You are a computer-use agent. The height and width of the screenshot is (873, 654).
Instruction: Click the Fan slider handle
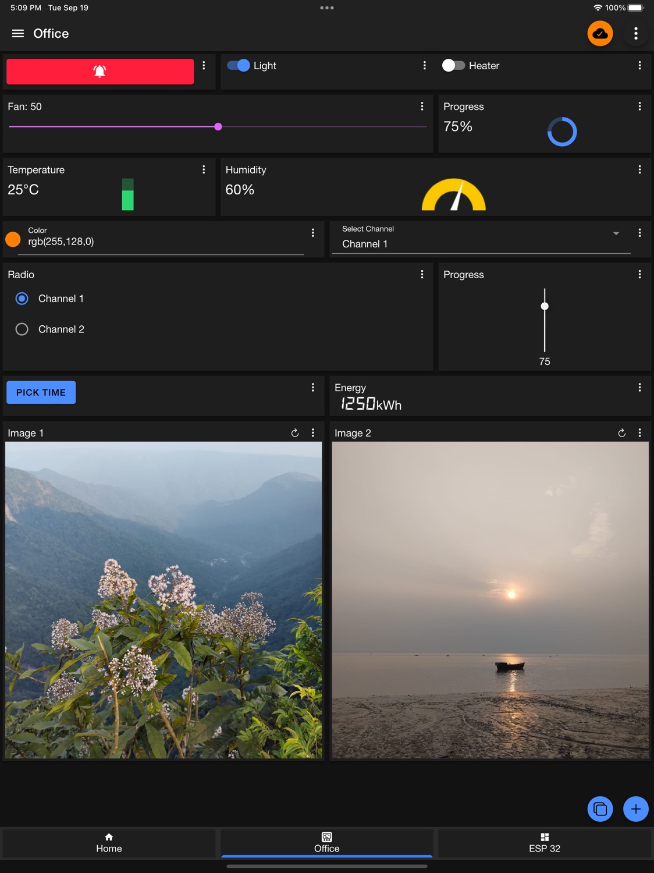click(218, 126)
